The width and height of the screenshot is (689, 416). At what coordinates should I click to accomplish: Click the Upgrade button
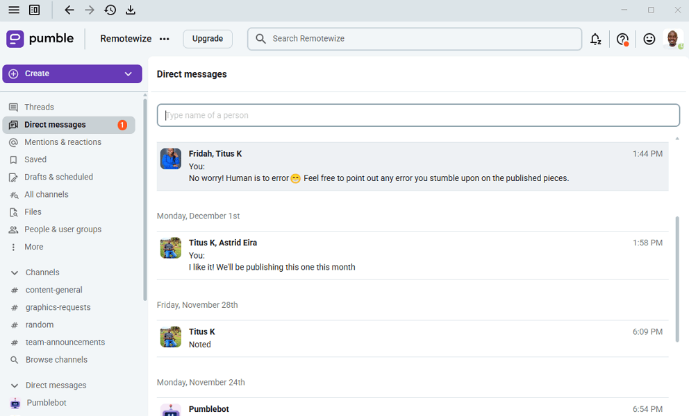tap(208, 39)
